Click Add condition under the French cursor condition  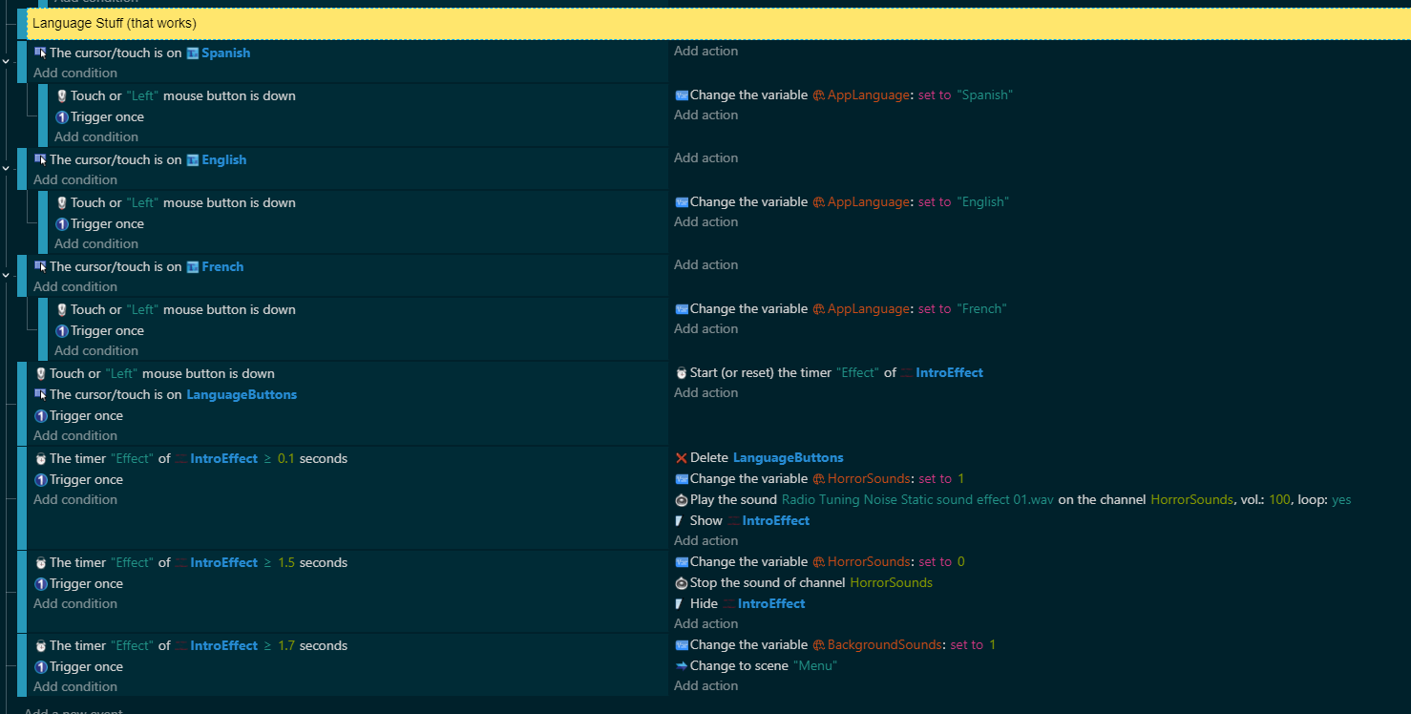coord(75,286)
